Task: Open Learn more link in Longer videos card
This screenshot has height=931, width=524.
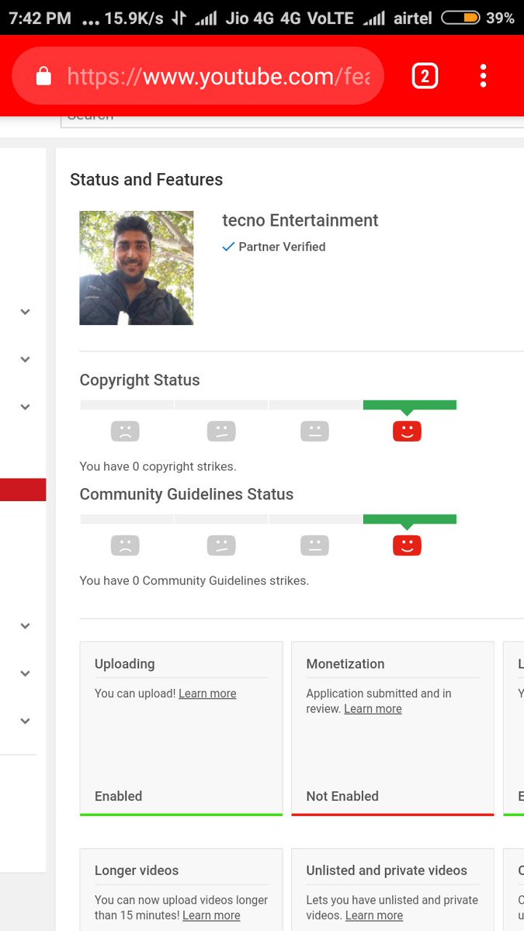Action: coord(211,915)
